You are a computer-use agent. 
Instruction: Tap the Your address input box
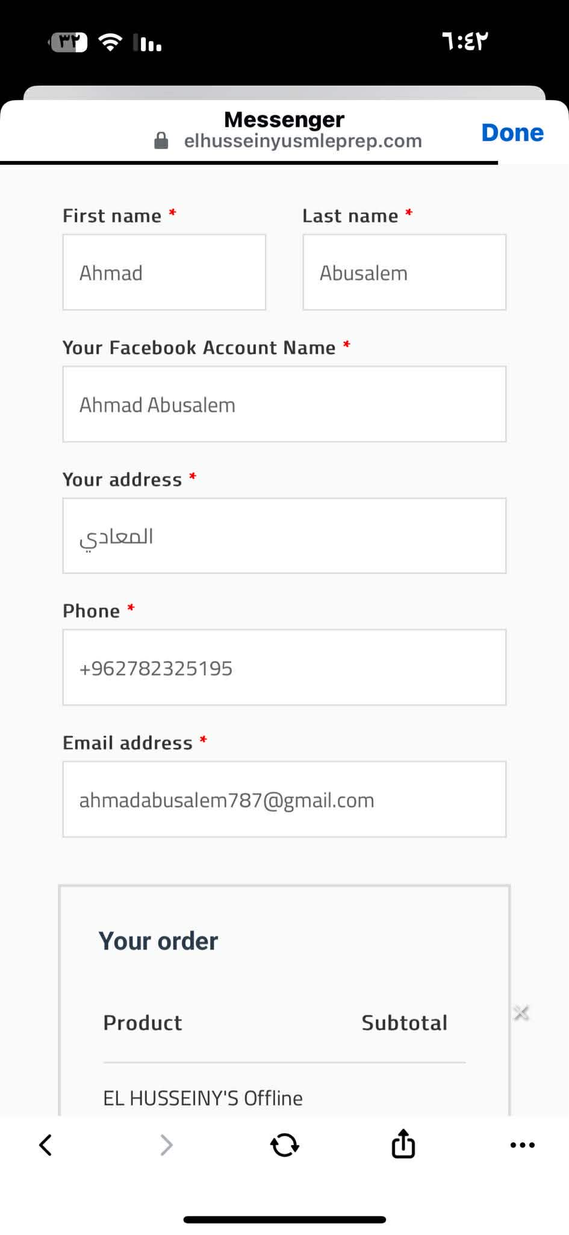[x=284, y=535]
